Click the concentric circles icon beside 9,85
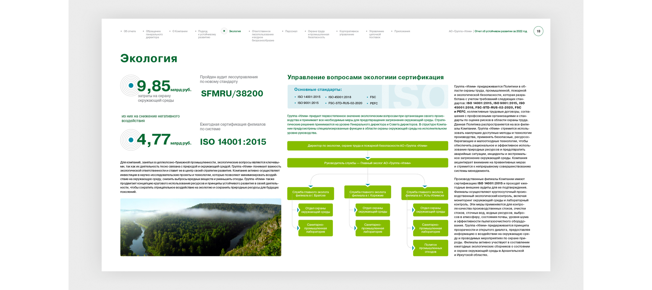652x290 pixels. click(x=131, y=85)
